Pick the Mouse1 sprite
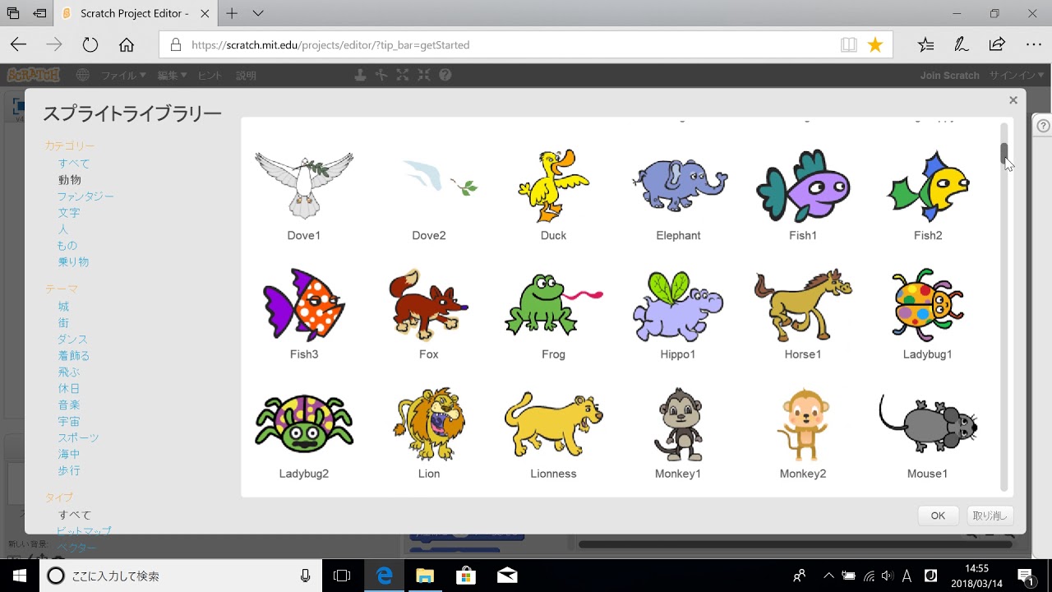The width and height of the screenshot is (1052, 592). click(x=928, y=424)
